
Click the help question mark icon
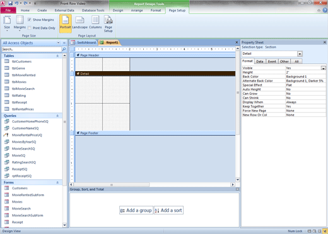pos(325,10)
